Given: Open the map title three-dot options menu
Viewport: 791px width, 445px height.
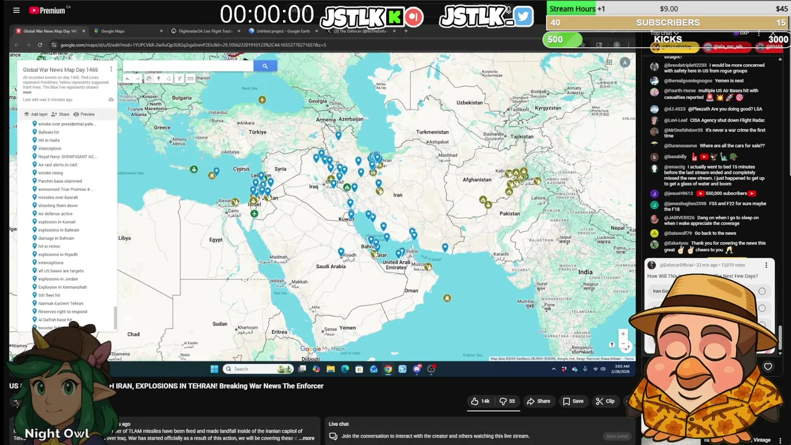Looking at the screenshot, I should tap(111, 70).
